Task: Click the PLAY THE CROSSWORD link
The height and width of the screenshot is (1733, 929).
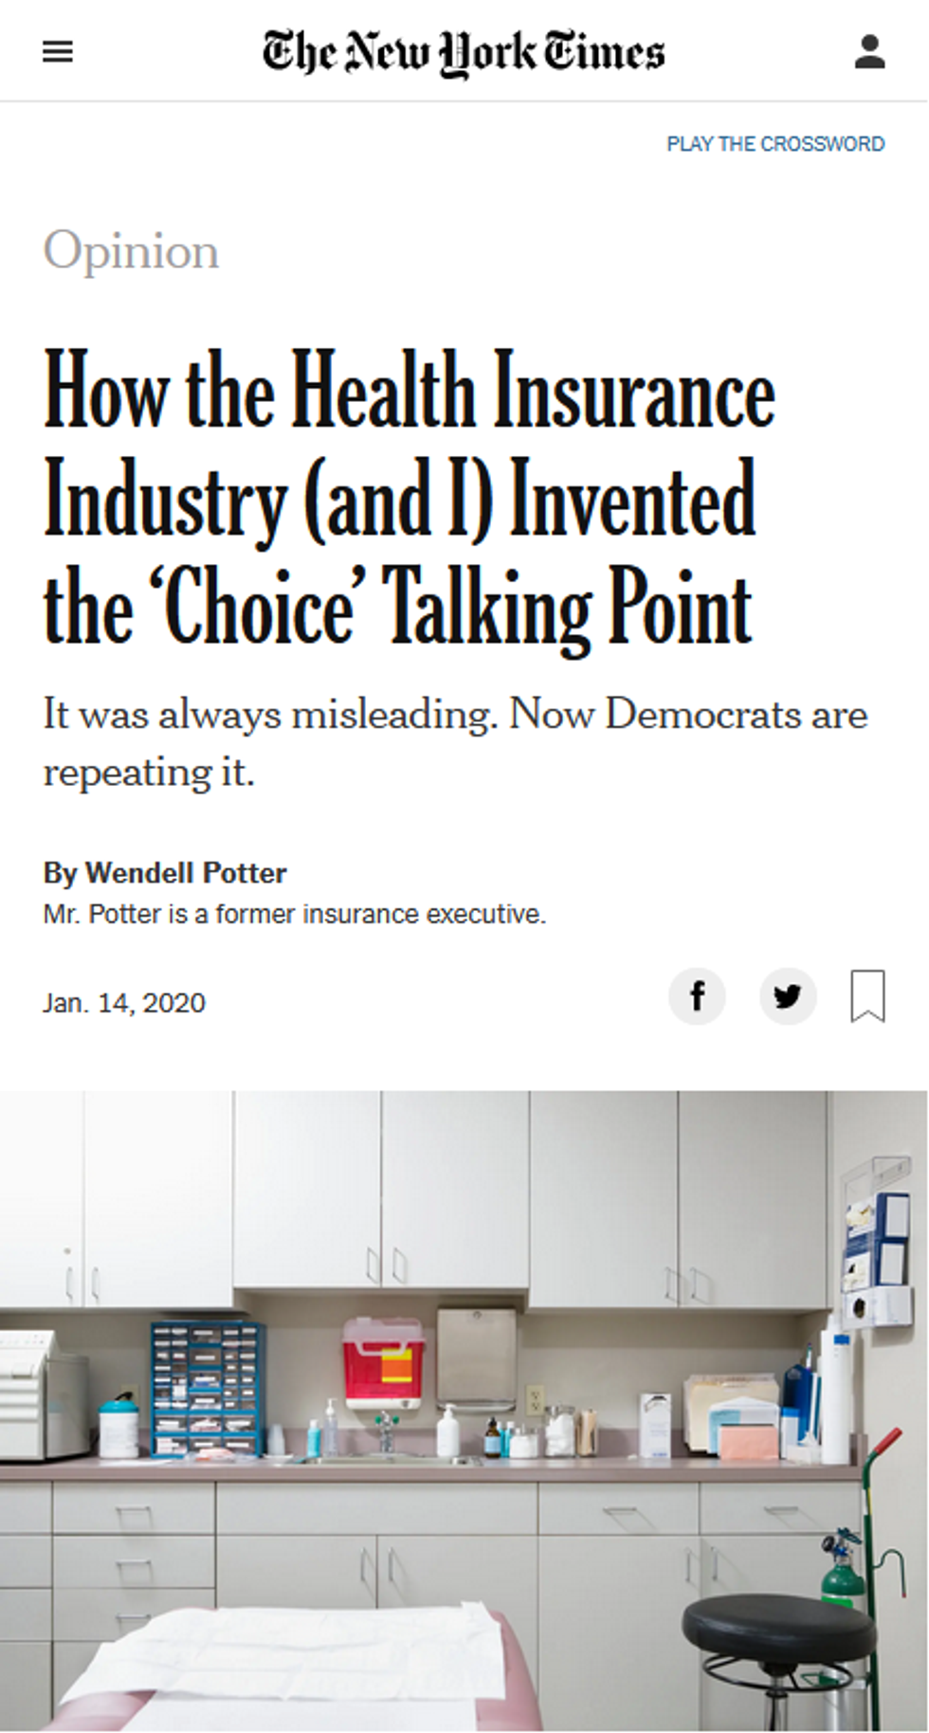Action: point(774,143)
